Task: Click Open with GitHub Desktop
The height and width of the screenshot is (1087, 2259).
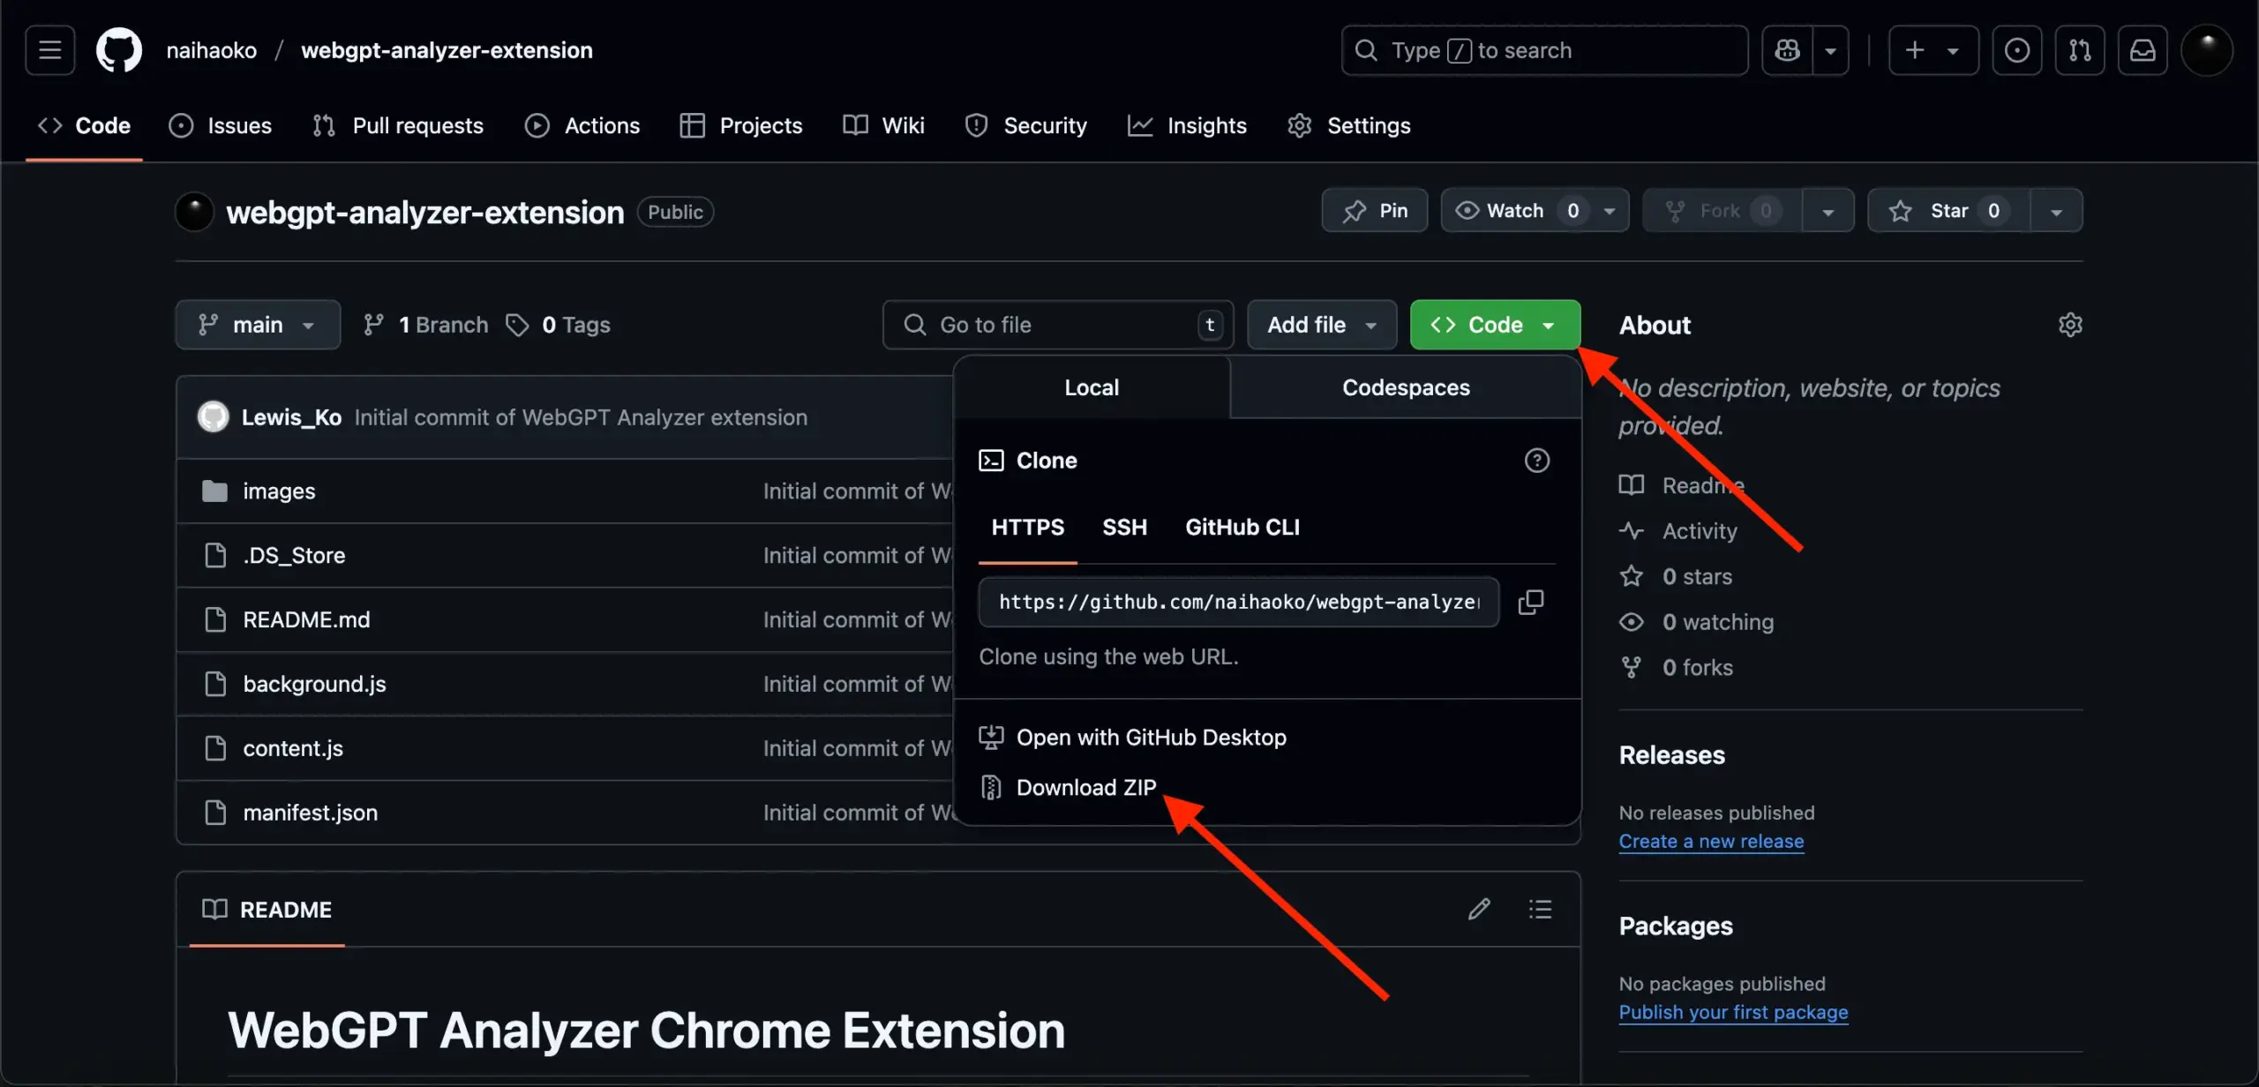Action: click(x=1133, y=737)
